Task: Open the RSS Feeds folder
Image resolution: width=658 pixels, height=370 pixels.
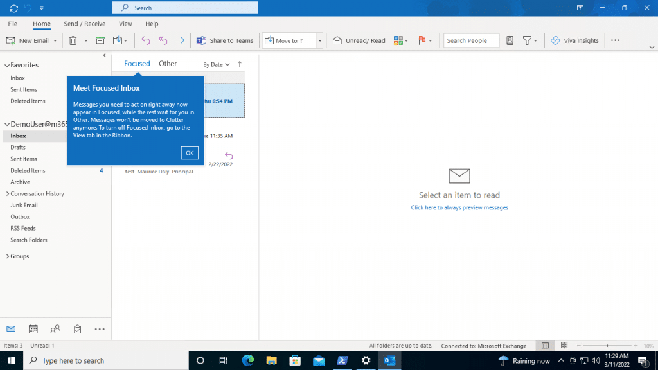Action: pos(23,229)
